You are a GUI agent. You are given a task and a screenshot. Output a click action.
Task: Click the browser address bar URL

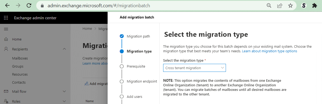coord(99,5)
